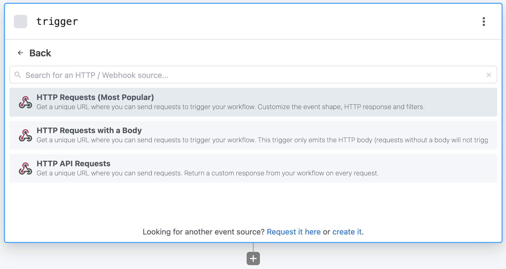Click the webhook icon beside HTTP Requests with a Body
506x269 pixels.
click(25, 135)
